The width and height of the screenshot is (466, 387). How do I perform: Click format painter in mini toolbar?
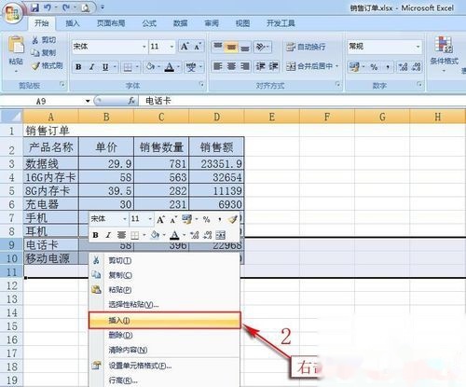tap(233, 219)
